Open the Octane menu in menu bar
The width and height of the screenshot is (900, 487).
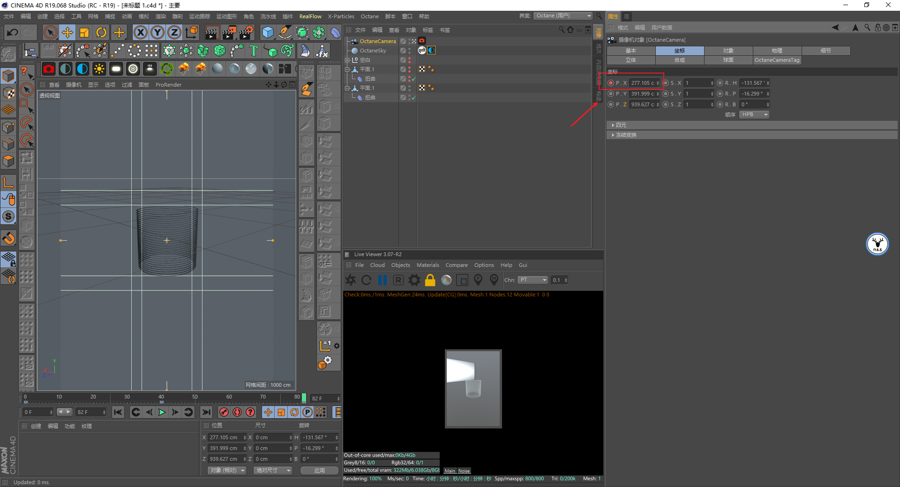tap(369, 16)
